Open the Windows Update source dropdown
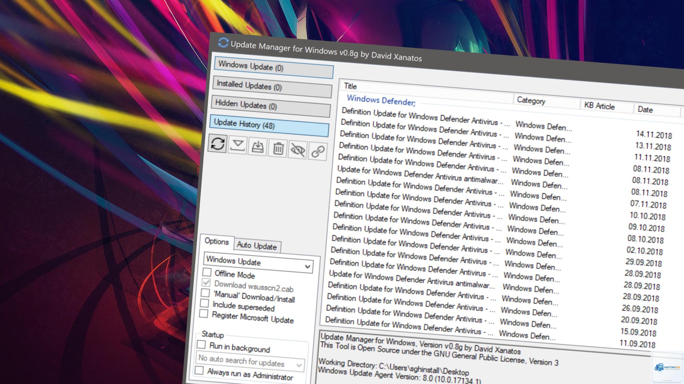Image resolution: width=684 pixels, height=384 pixels. coord(259,263)
